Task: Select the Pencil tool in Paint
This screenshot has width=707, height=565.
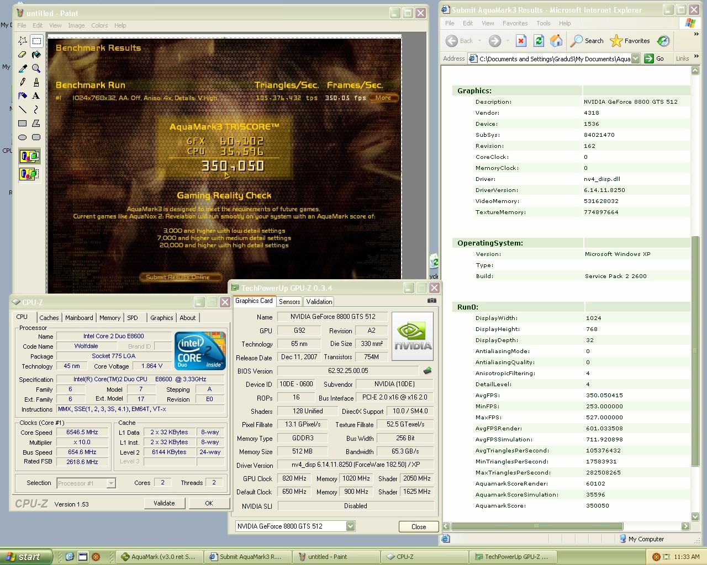Action: click(23, 82)
